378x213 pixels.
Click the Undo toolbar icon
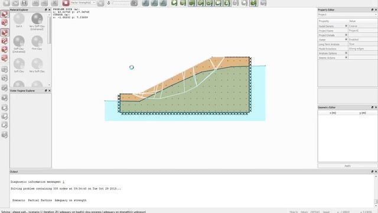35,2
